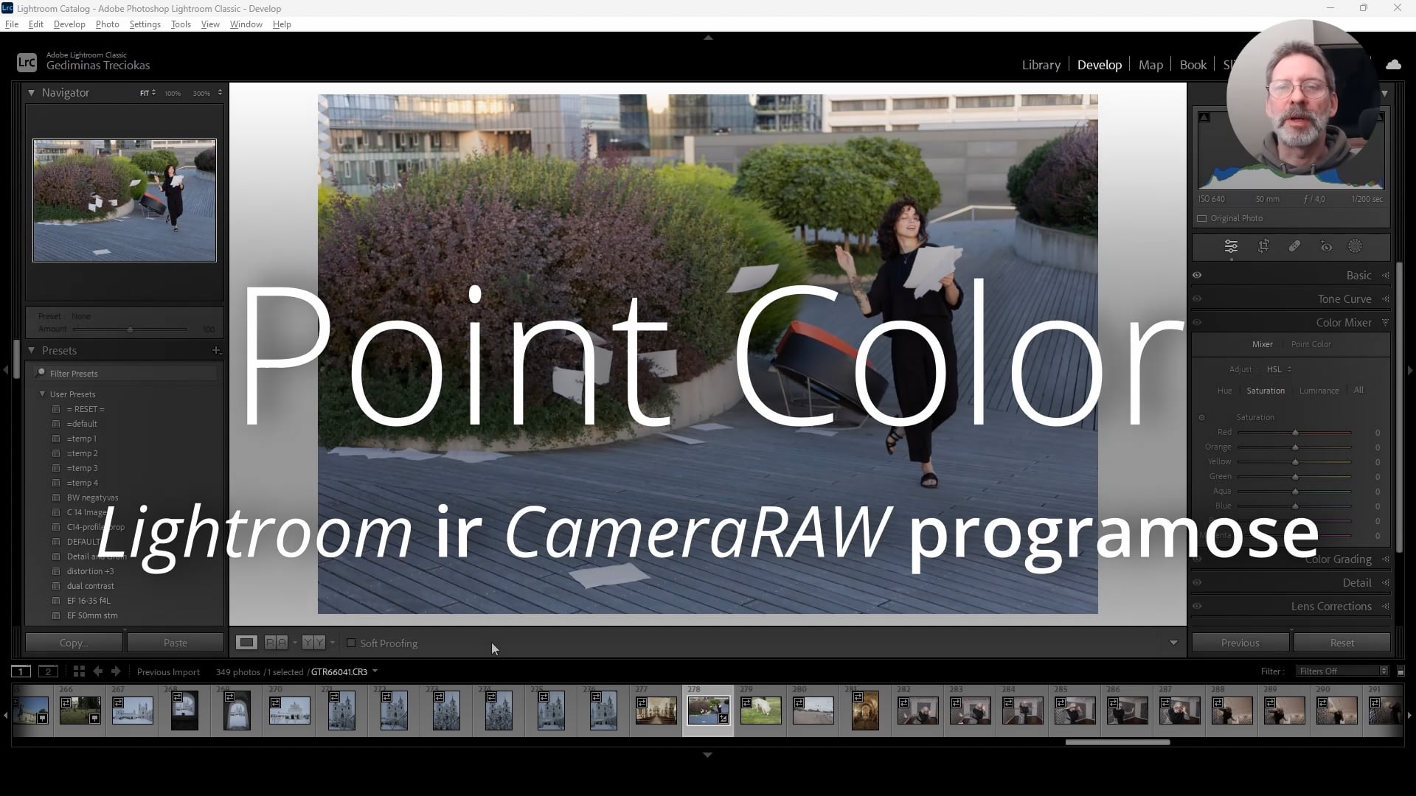1416x796 pixels.
Task: Switch to Loupe view mode icon
Action: coord(246,643)
